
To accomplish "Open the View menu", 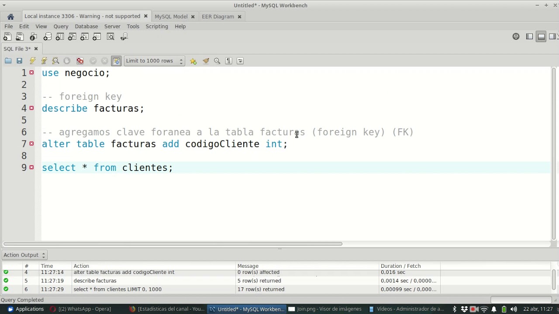I will click(x=41, y=27).
